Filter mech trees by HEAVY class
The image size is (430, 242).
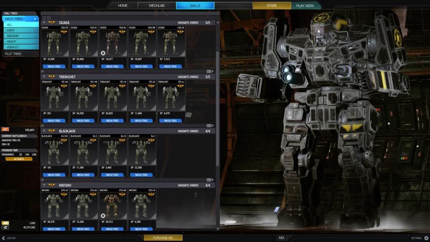point(21,42)
